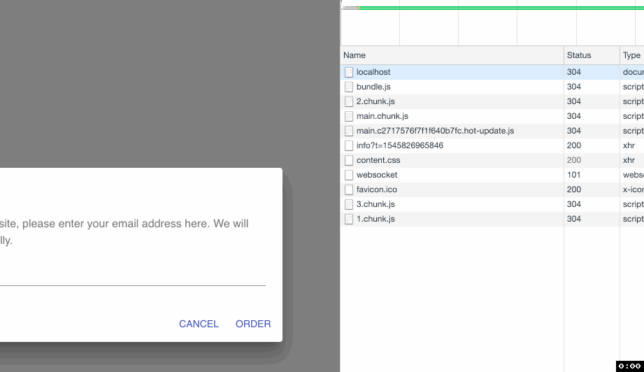Open the main.c2717576f7f1f640b7fc.hot-update.js request
644x372 pixels.
click(435, 131)
